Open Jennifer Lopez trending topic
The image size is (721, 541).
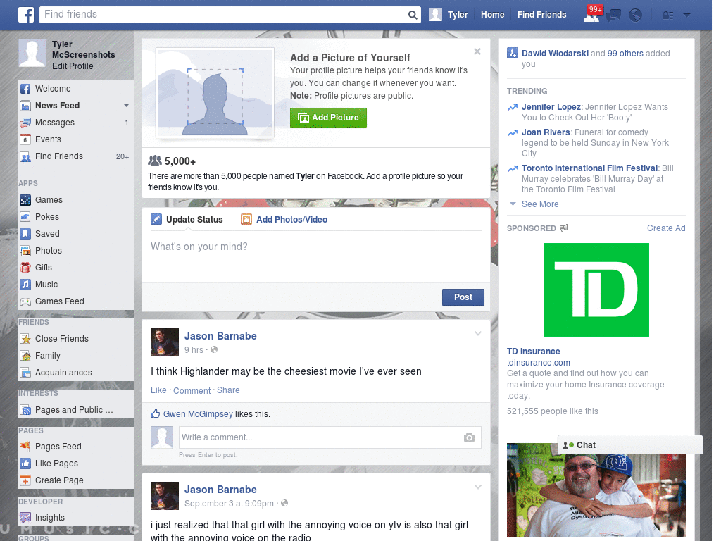coord(551,107)
